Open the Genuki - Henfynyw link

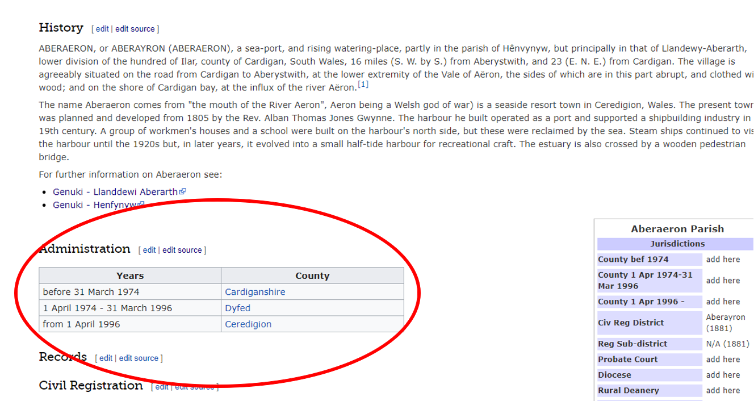95,205
